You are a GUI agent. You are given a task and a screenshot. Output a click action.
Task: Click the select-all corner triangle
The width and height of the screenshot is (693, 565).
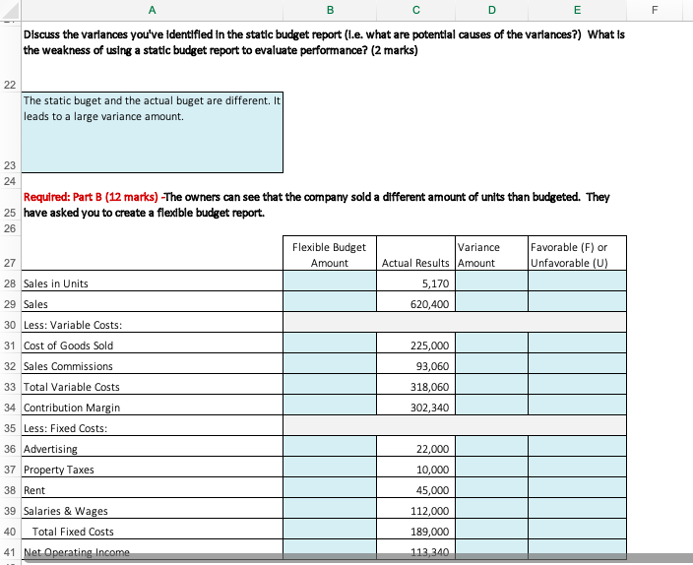pos(10,10)
